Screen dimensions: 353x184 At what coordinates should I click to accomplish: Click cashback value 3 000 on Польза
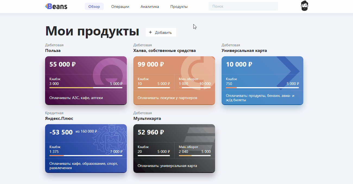54,84
